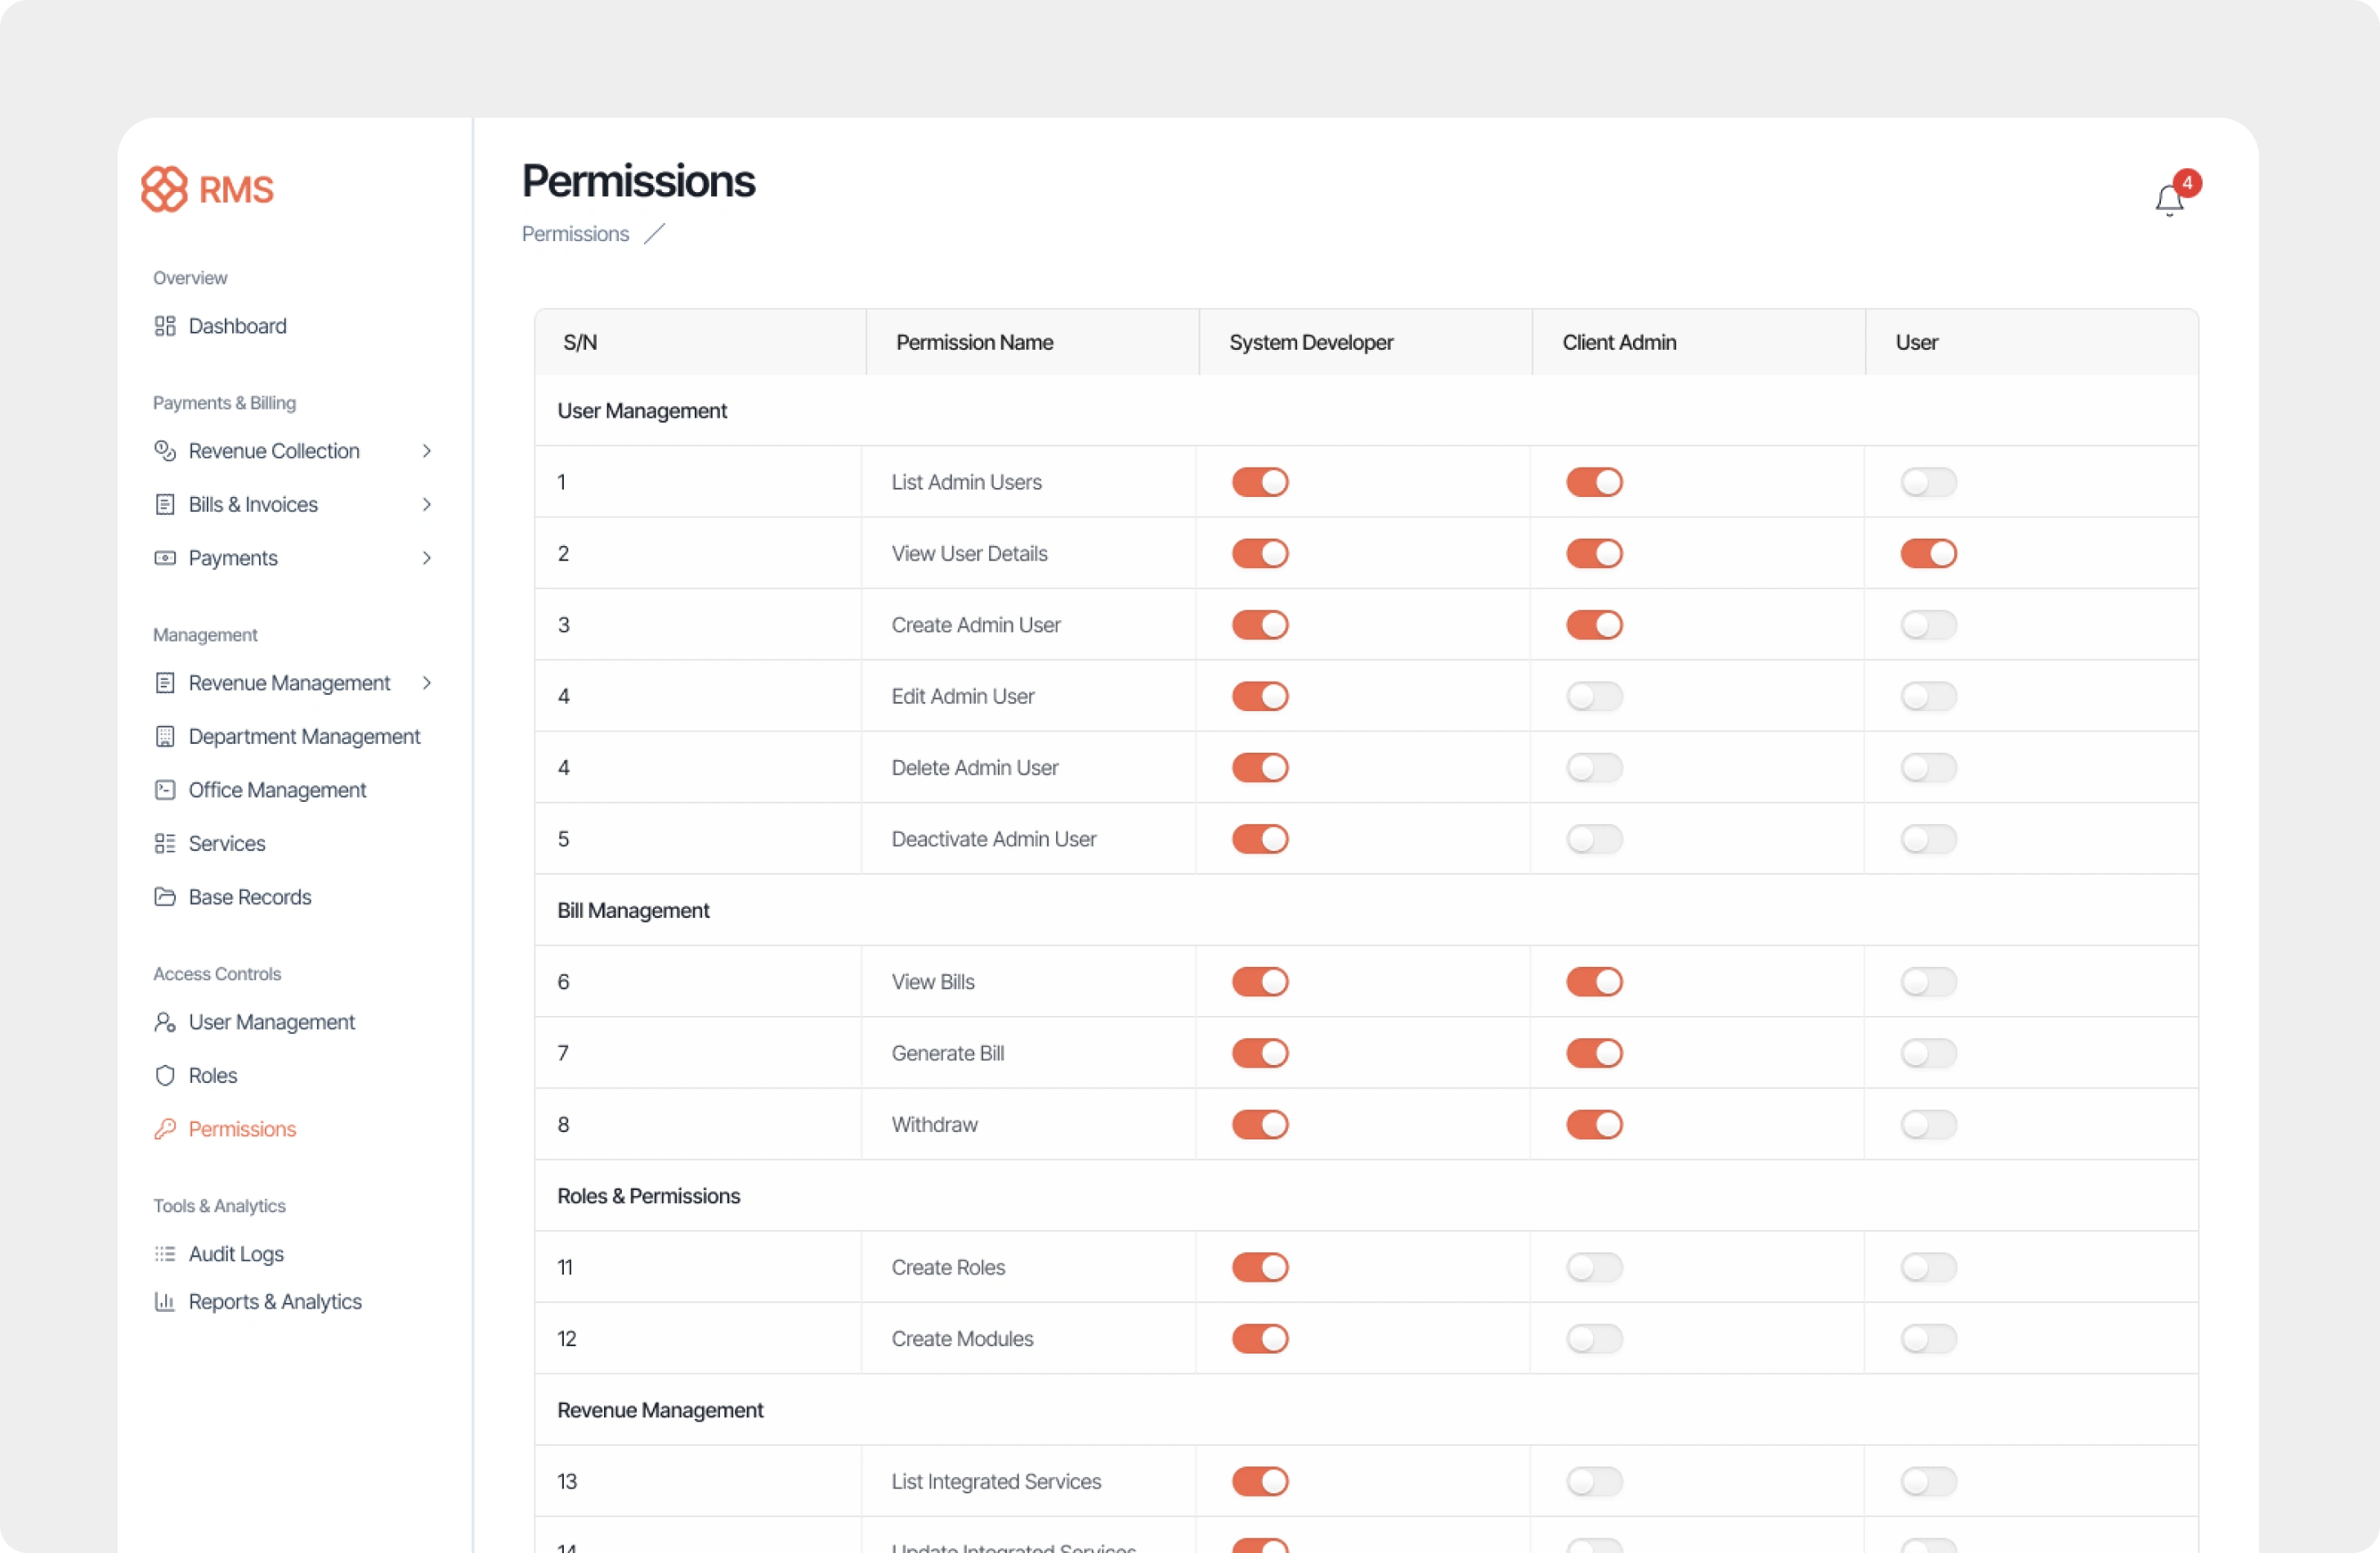Click the notification bell icon

tap(2168, 200)
